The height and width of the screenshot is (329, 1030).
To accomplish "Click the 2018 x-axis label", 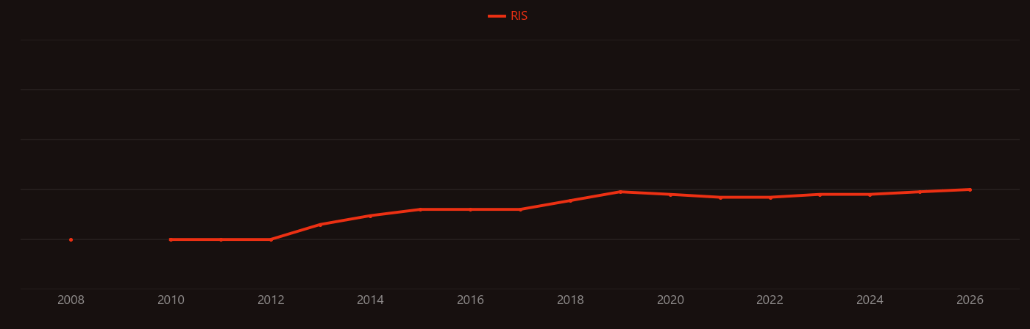I will click(x=570, y=300).
